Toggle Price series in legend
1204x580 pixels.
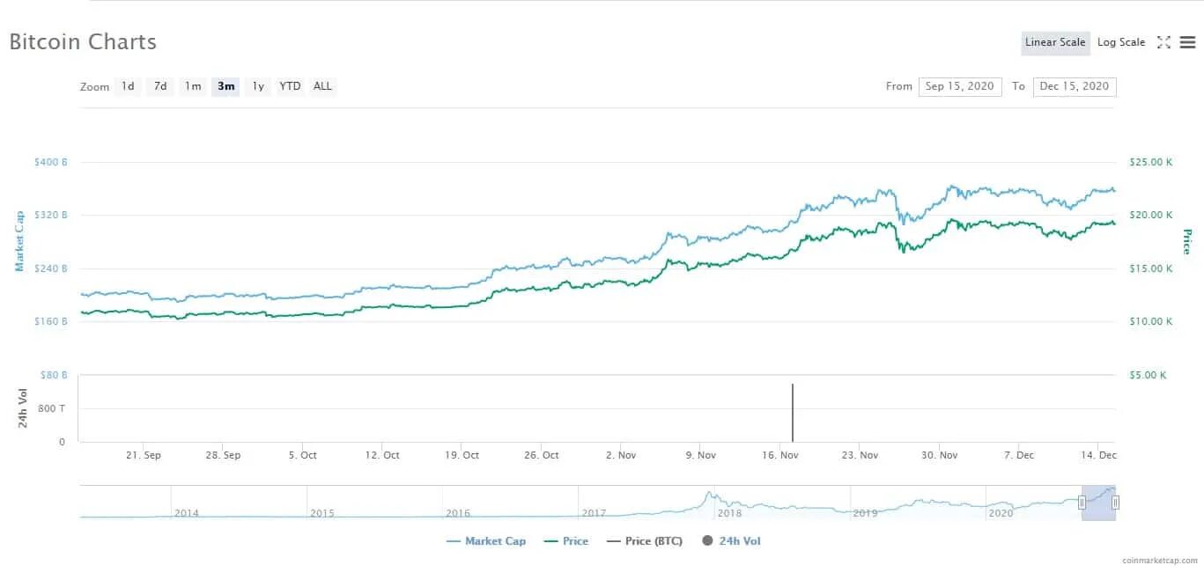[x=565, y=540]
